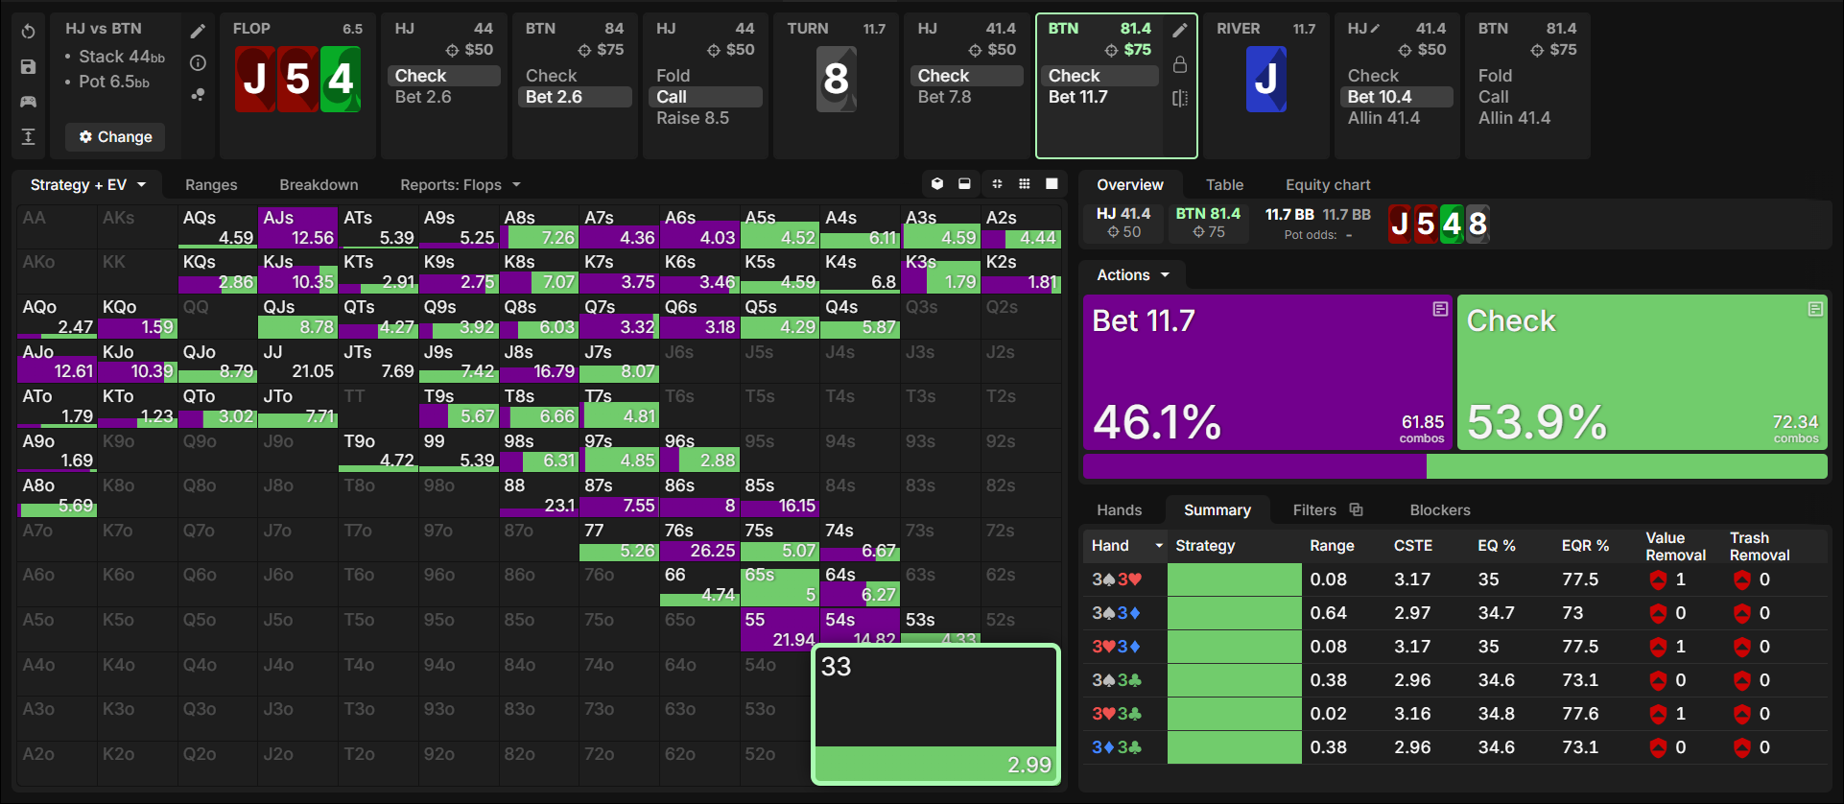
Task: Click the lock icon in highlighted BTN panel
Action: [1180, 64]
